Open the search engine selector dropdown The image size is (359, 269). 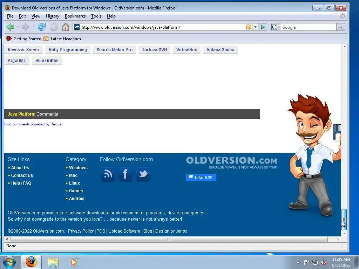click(279, 27)
